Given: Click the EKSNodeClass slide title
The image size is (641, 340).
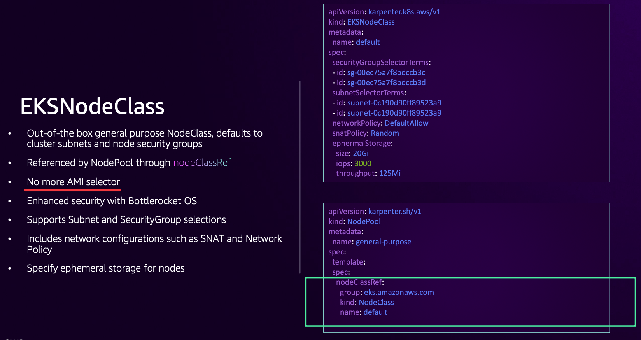Looking at the screenshot, I should [92, 107].
